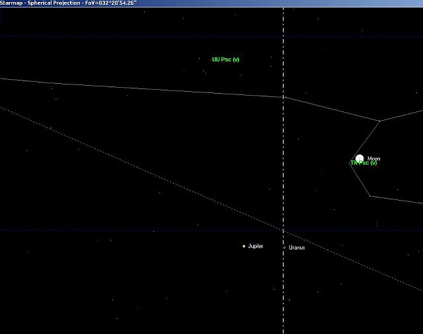This screenshot has height=334, width=423.
Task: Click the Jupiter text label
Action: 256,246
